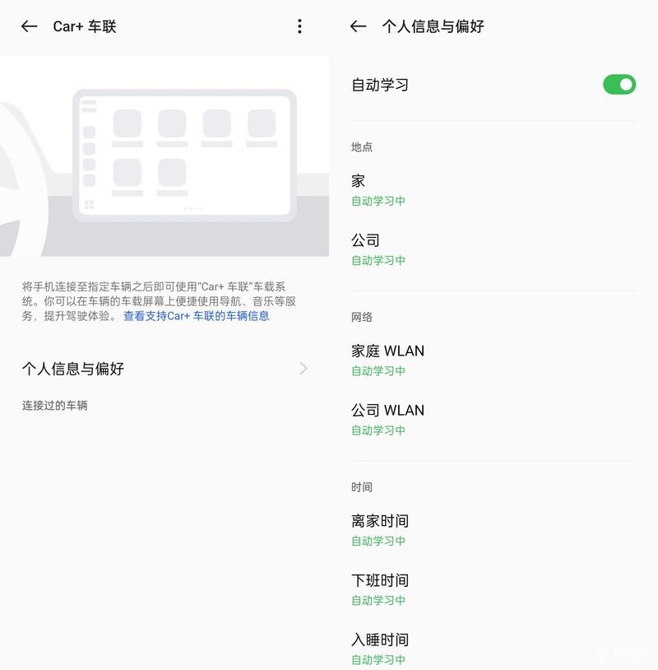The height and width of the screenshot is (670, 658).
Task: Open the 入睡时间 setting
Action: coord(493,649)
